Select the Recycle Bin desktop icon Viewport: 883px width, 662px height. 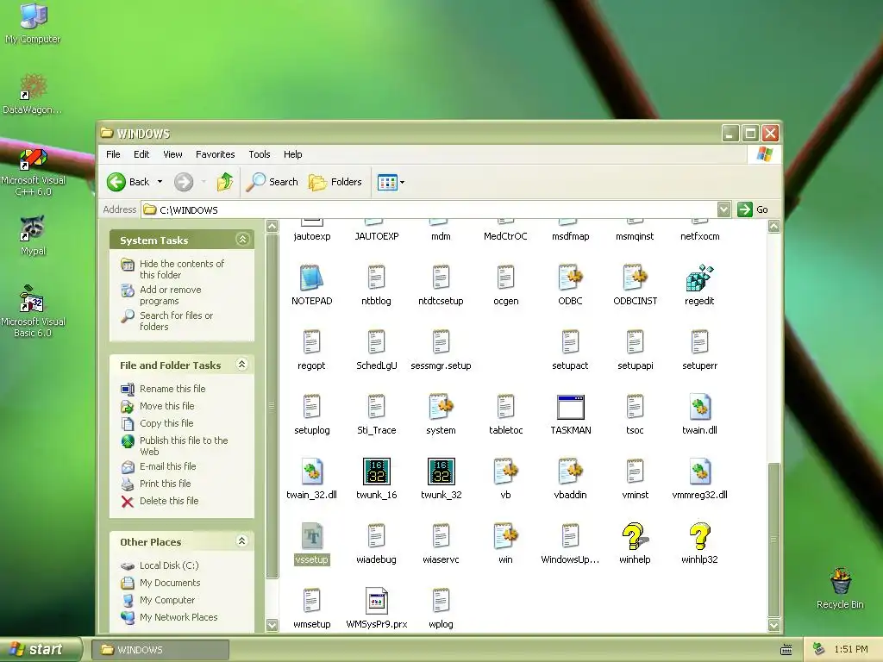click(x=840, y=582)
